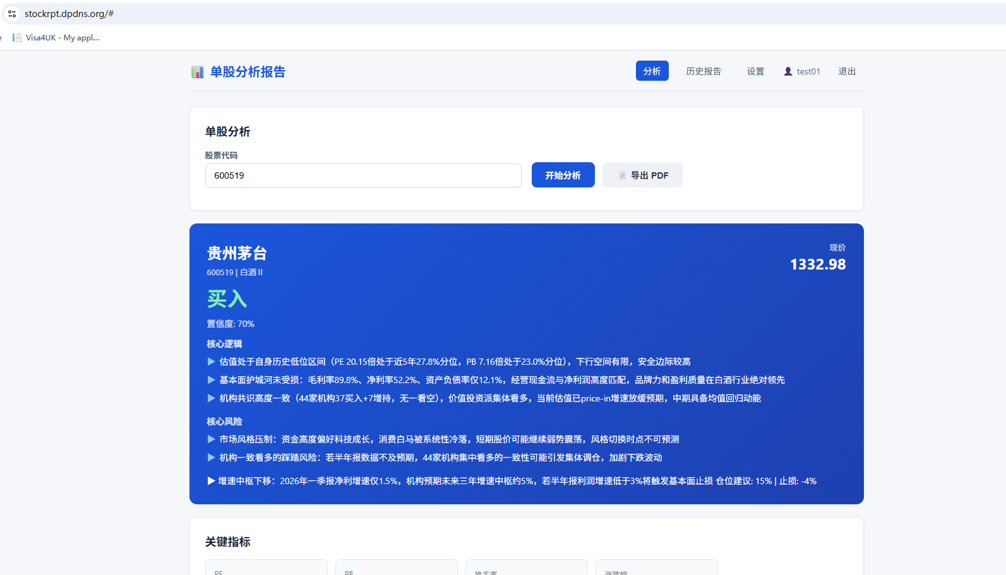Focus the 股票代码 input field
The width and height of the screenshot is (1006, 575).
pos(363,175)
